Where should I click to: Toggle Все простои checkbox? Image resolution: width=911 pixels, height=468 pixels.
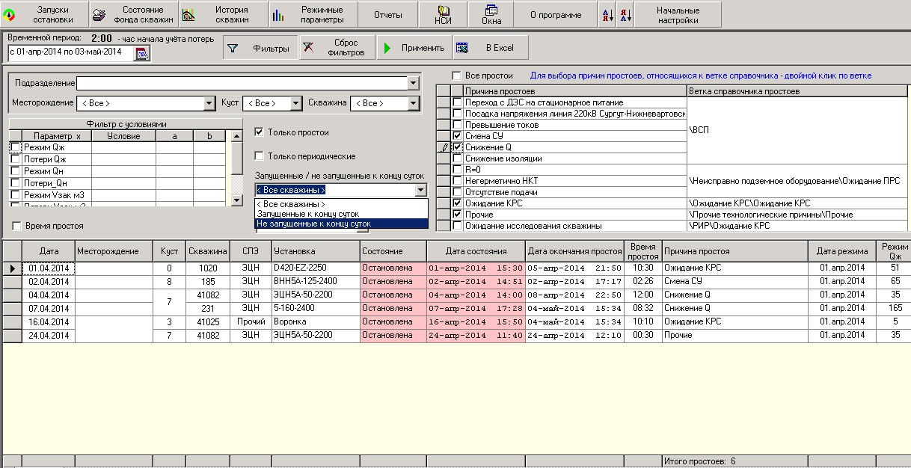456,76
